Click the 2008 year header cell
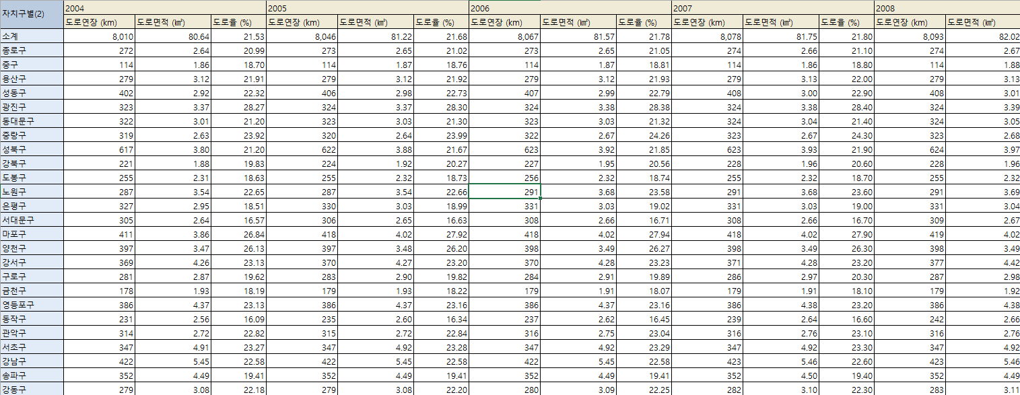The height and width of the screenshot is (395, 1020). 947,8
